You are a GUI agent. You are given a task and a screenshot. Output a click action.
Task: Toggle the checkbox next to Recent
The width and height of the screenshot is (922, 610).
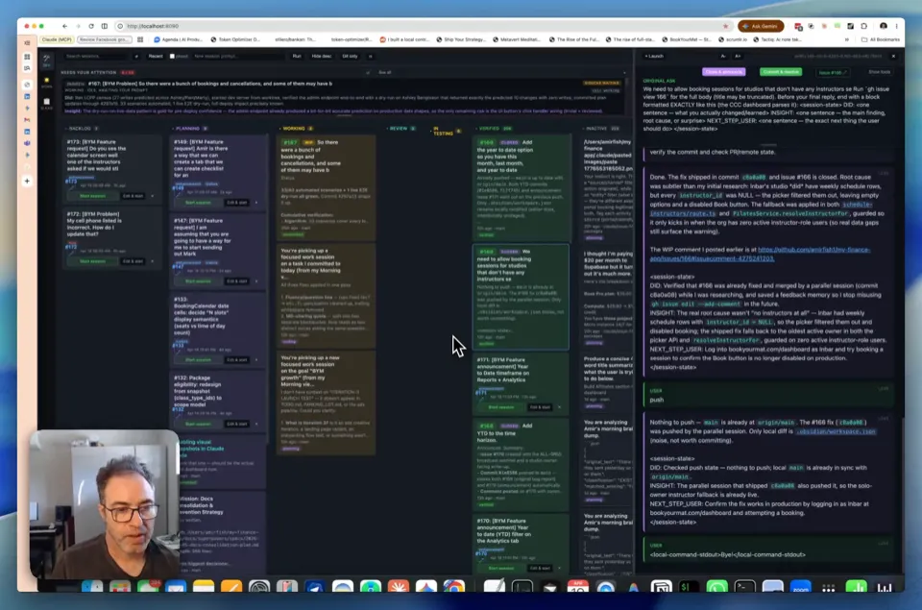(172, 56)
